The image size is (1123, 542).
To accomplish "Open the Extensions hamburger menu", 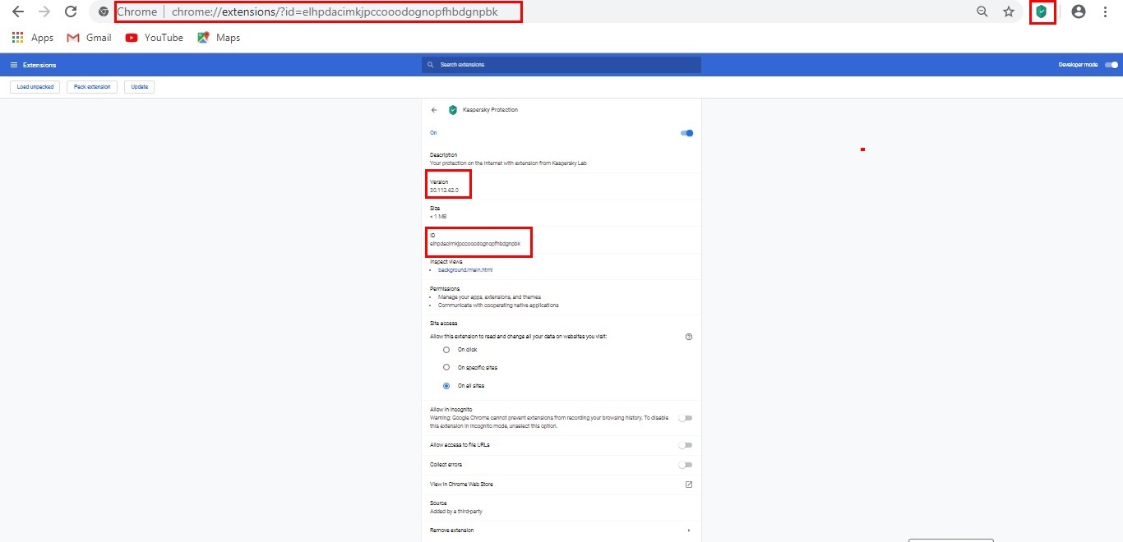I will tap(14, 65).
